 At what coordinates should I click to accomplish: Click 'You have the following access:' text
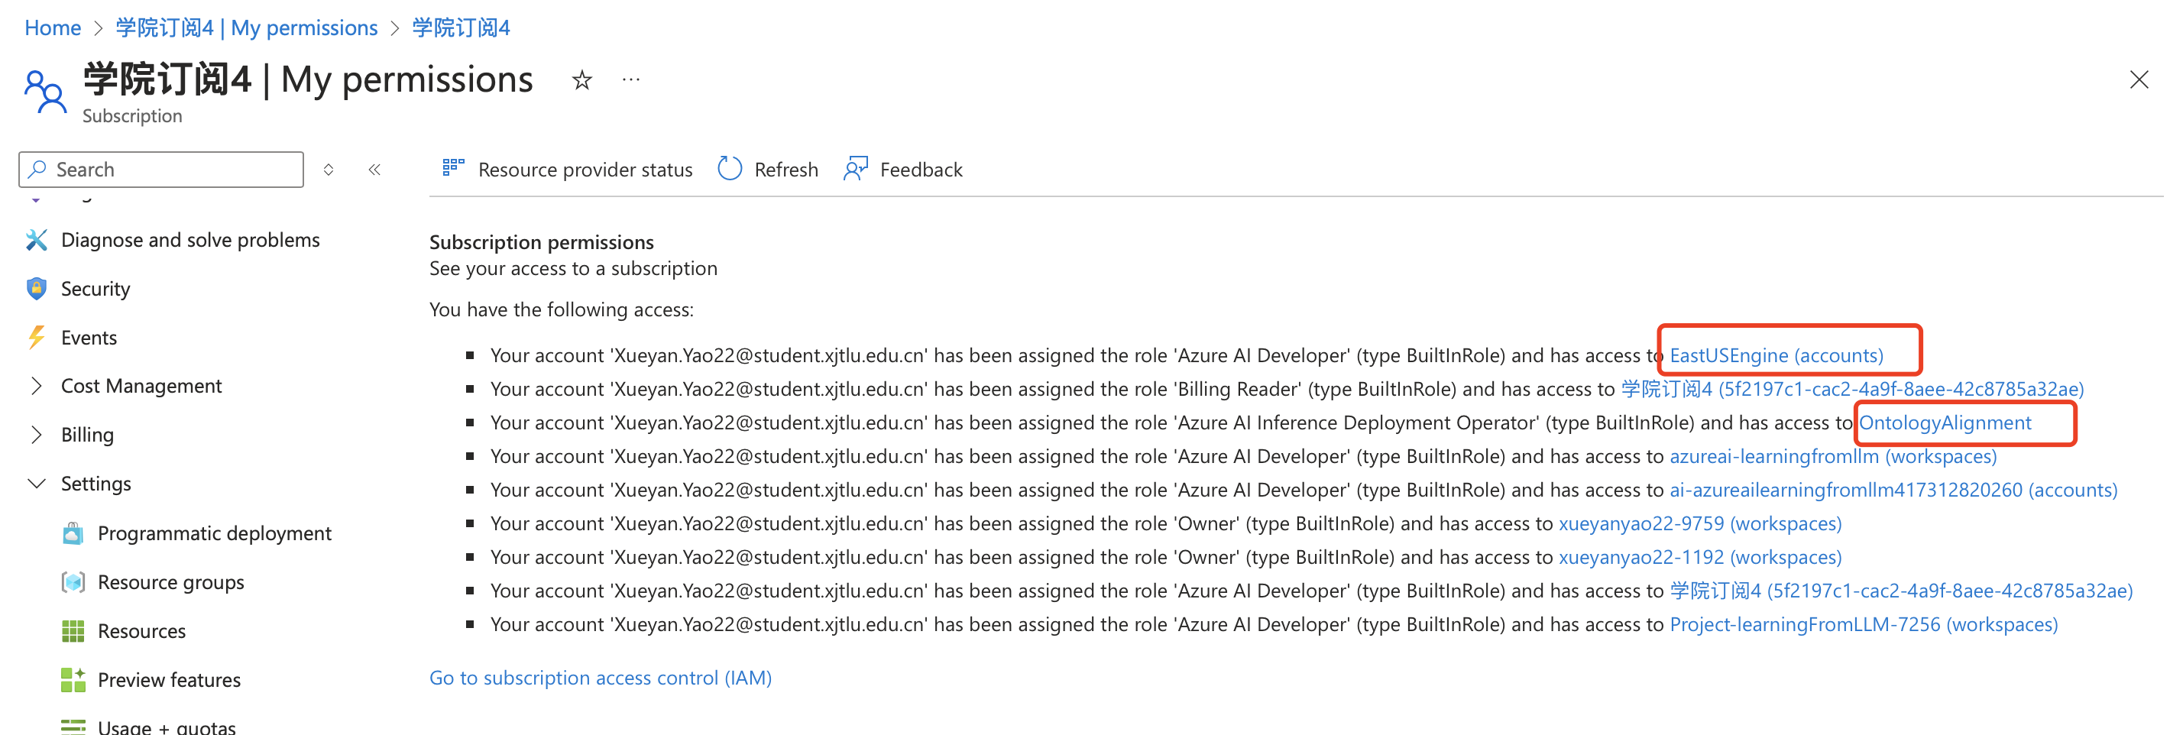562,310
